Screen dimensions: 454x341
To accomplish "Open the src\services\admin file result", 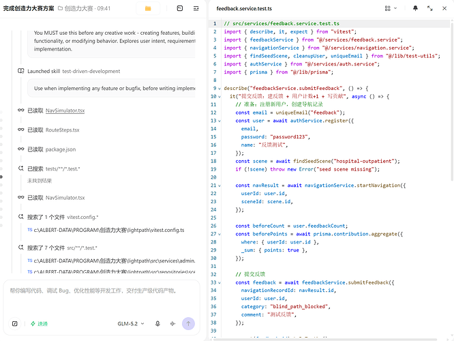I will point(114,261).
